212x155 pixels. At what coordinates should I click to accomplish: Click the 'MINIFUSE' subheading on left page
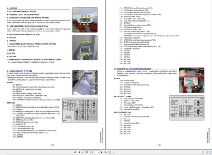11,103
